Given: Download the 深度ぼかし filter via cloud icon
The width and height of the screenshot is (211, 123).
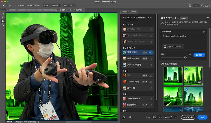Looking at the screenshot, I should (151, 105).
